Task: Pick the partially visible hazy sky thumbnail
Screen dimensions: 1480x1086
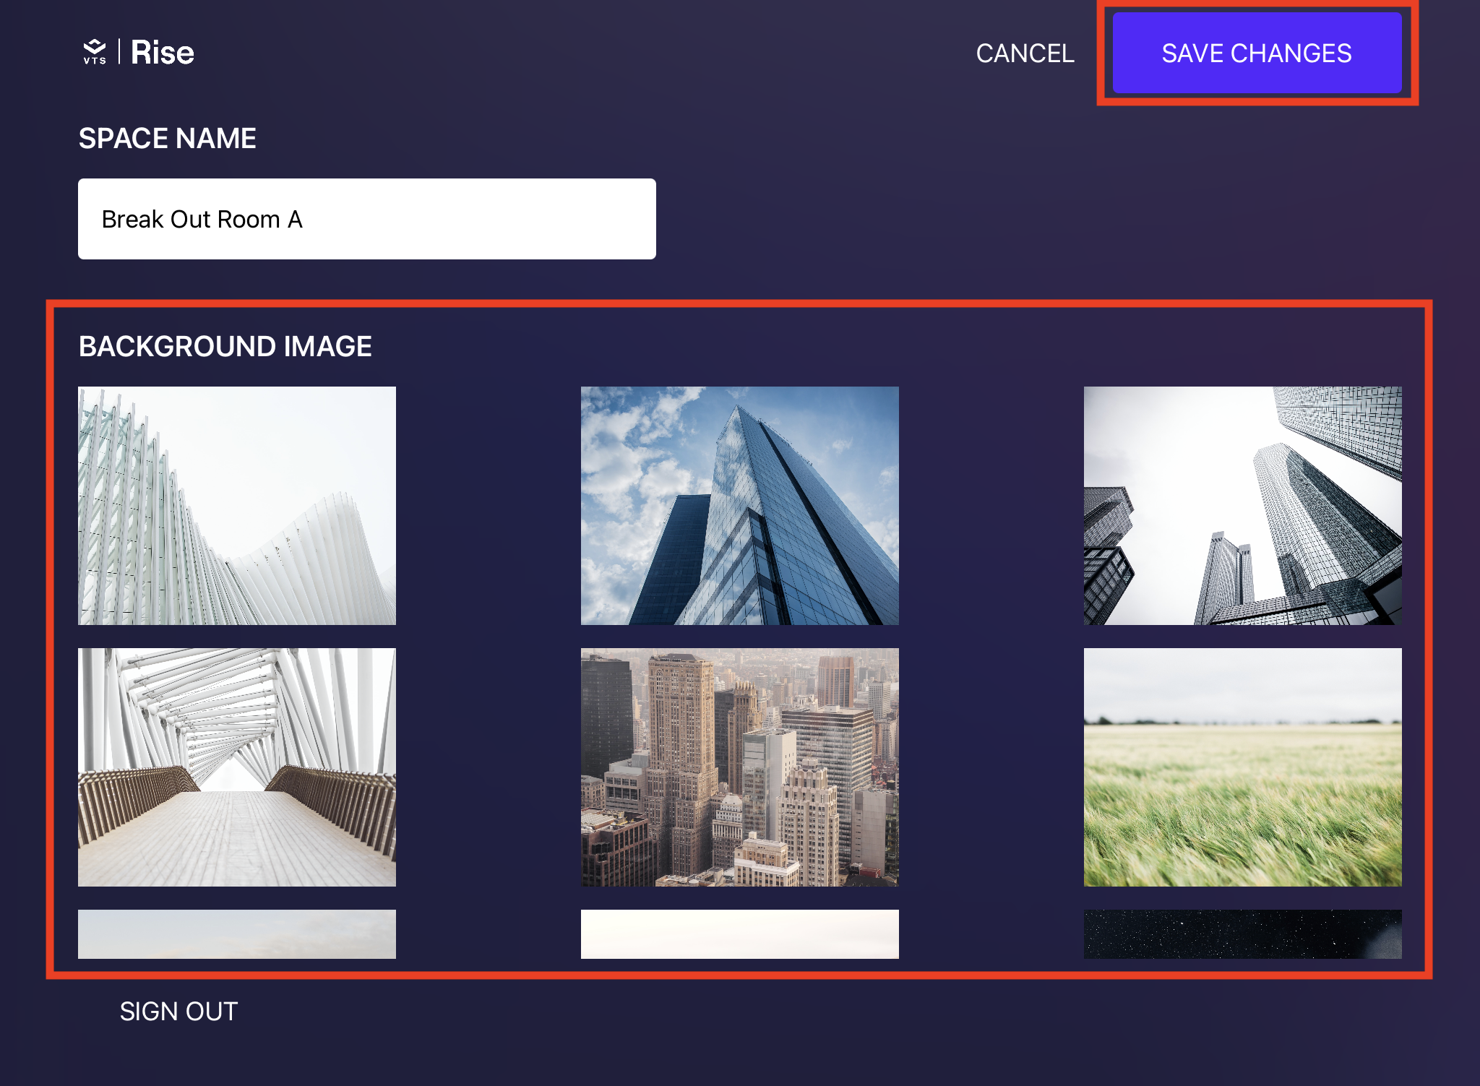Action: 236,934
